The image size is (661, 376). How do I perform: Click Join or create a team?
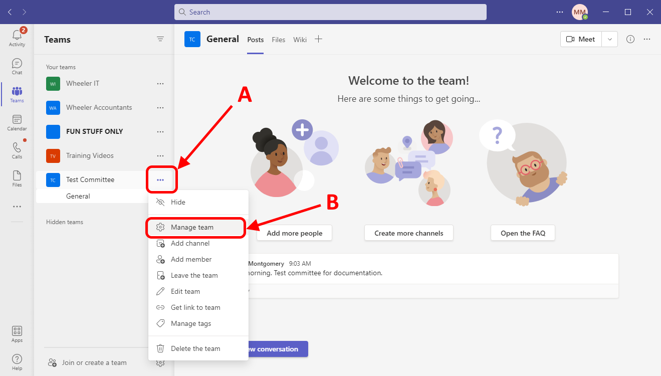click(87, 363)
